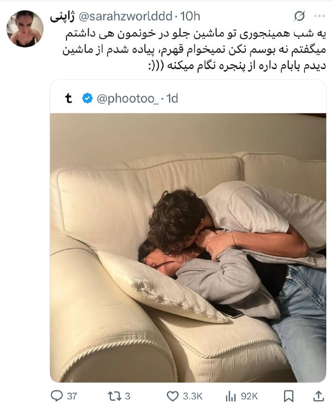This screenshot has height=412, width=333.
Task: Click the 37 replies count
Action: pos(72,396)
